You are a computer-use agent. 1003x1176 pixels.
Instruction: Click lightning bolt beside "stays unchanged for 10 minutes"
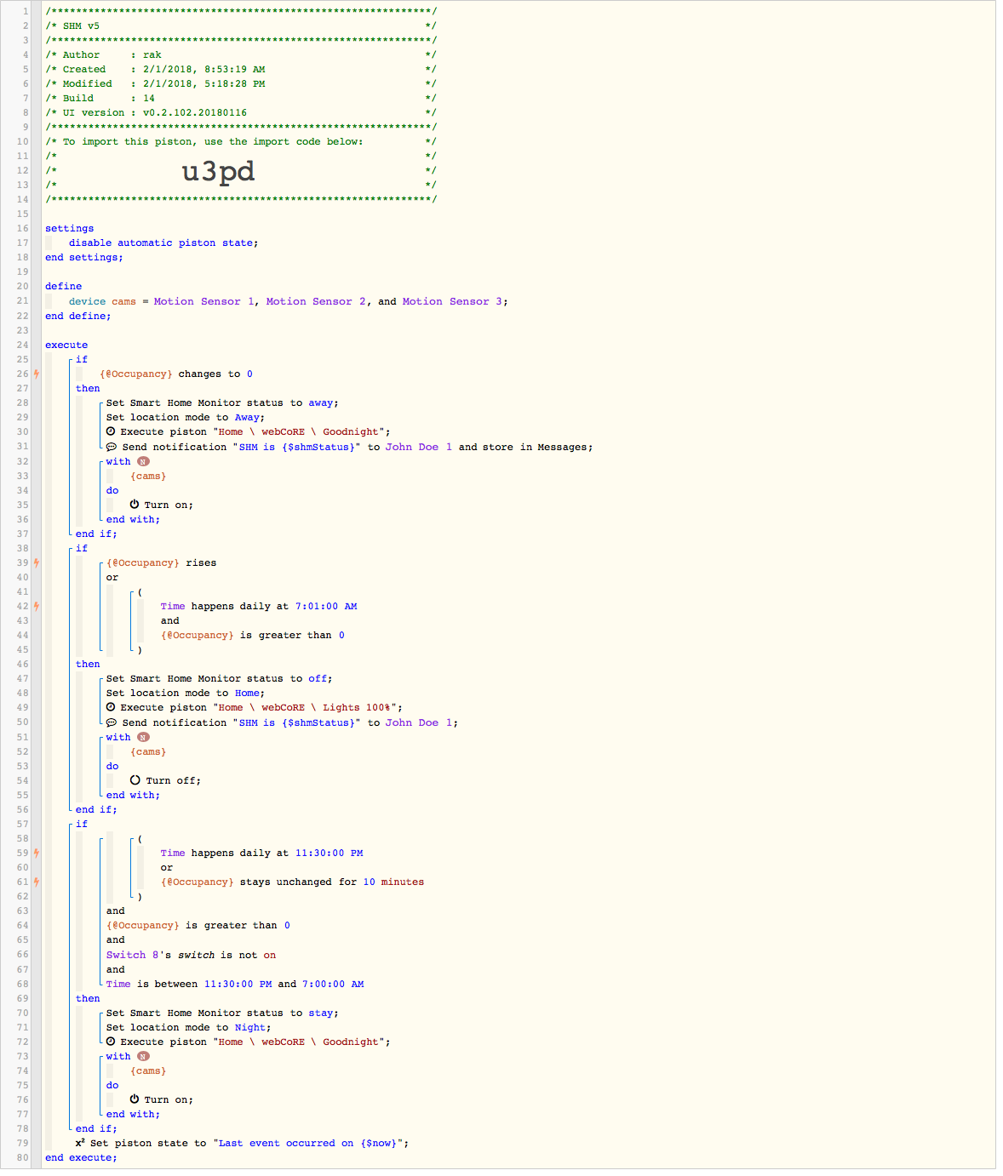pos(37,882)
